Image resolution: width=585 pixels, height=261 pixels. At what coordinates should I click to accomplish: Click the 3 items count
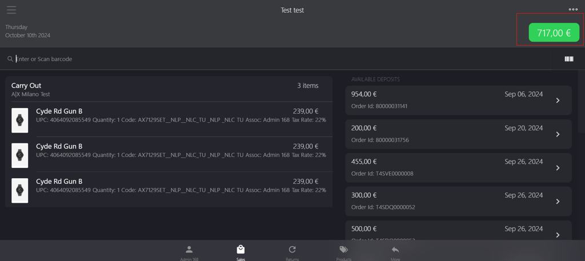308,86
